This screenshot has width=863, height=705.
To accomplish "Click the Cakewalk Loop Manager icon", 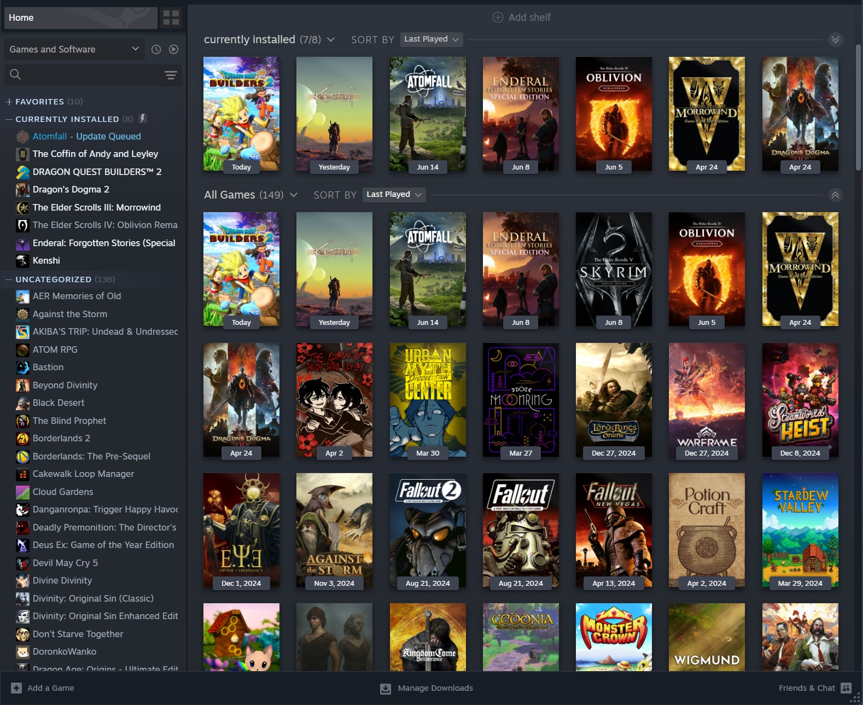I will pyautogui.click(x=22, y=474).
